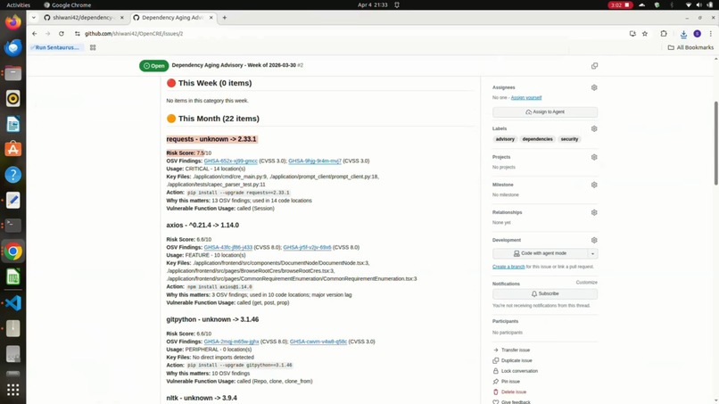Open a new browser tab
Viewport: 719px width, 404px height.
click(x=224, y=18)
